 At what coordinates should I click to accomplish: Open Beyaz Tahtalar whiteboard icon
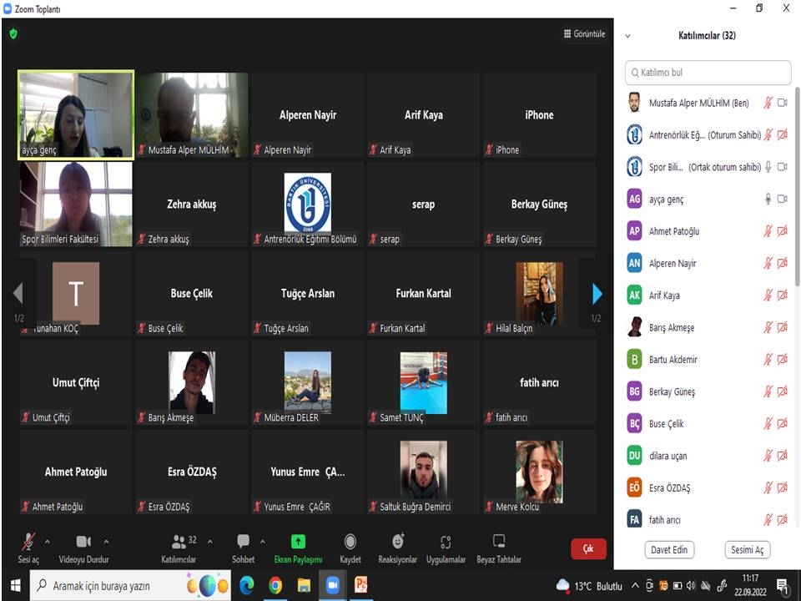499,542
